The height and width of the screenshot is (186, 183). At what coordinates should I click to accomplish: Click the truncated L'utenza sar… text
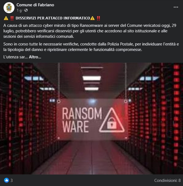[16, 57]
